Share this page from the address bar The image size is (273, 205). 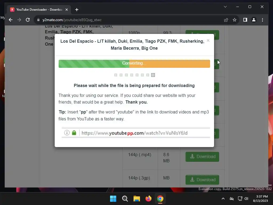click(226, 20)
